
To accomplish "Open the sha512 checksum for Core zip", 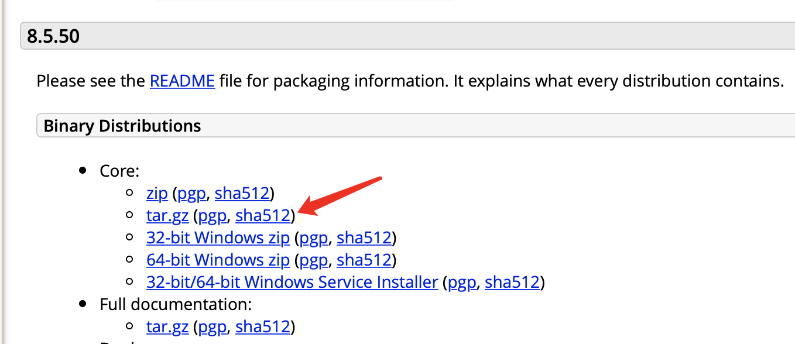I will pyautogui.click(x=242, y=193).
